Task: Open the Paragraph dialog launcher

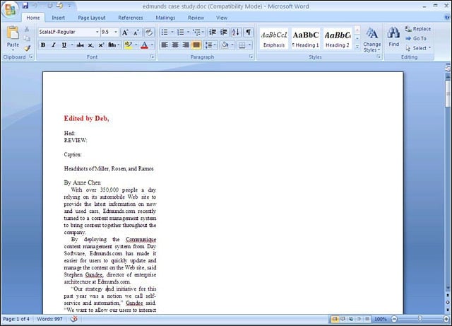Action: [251, 57]
